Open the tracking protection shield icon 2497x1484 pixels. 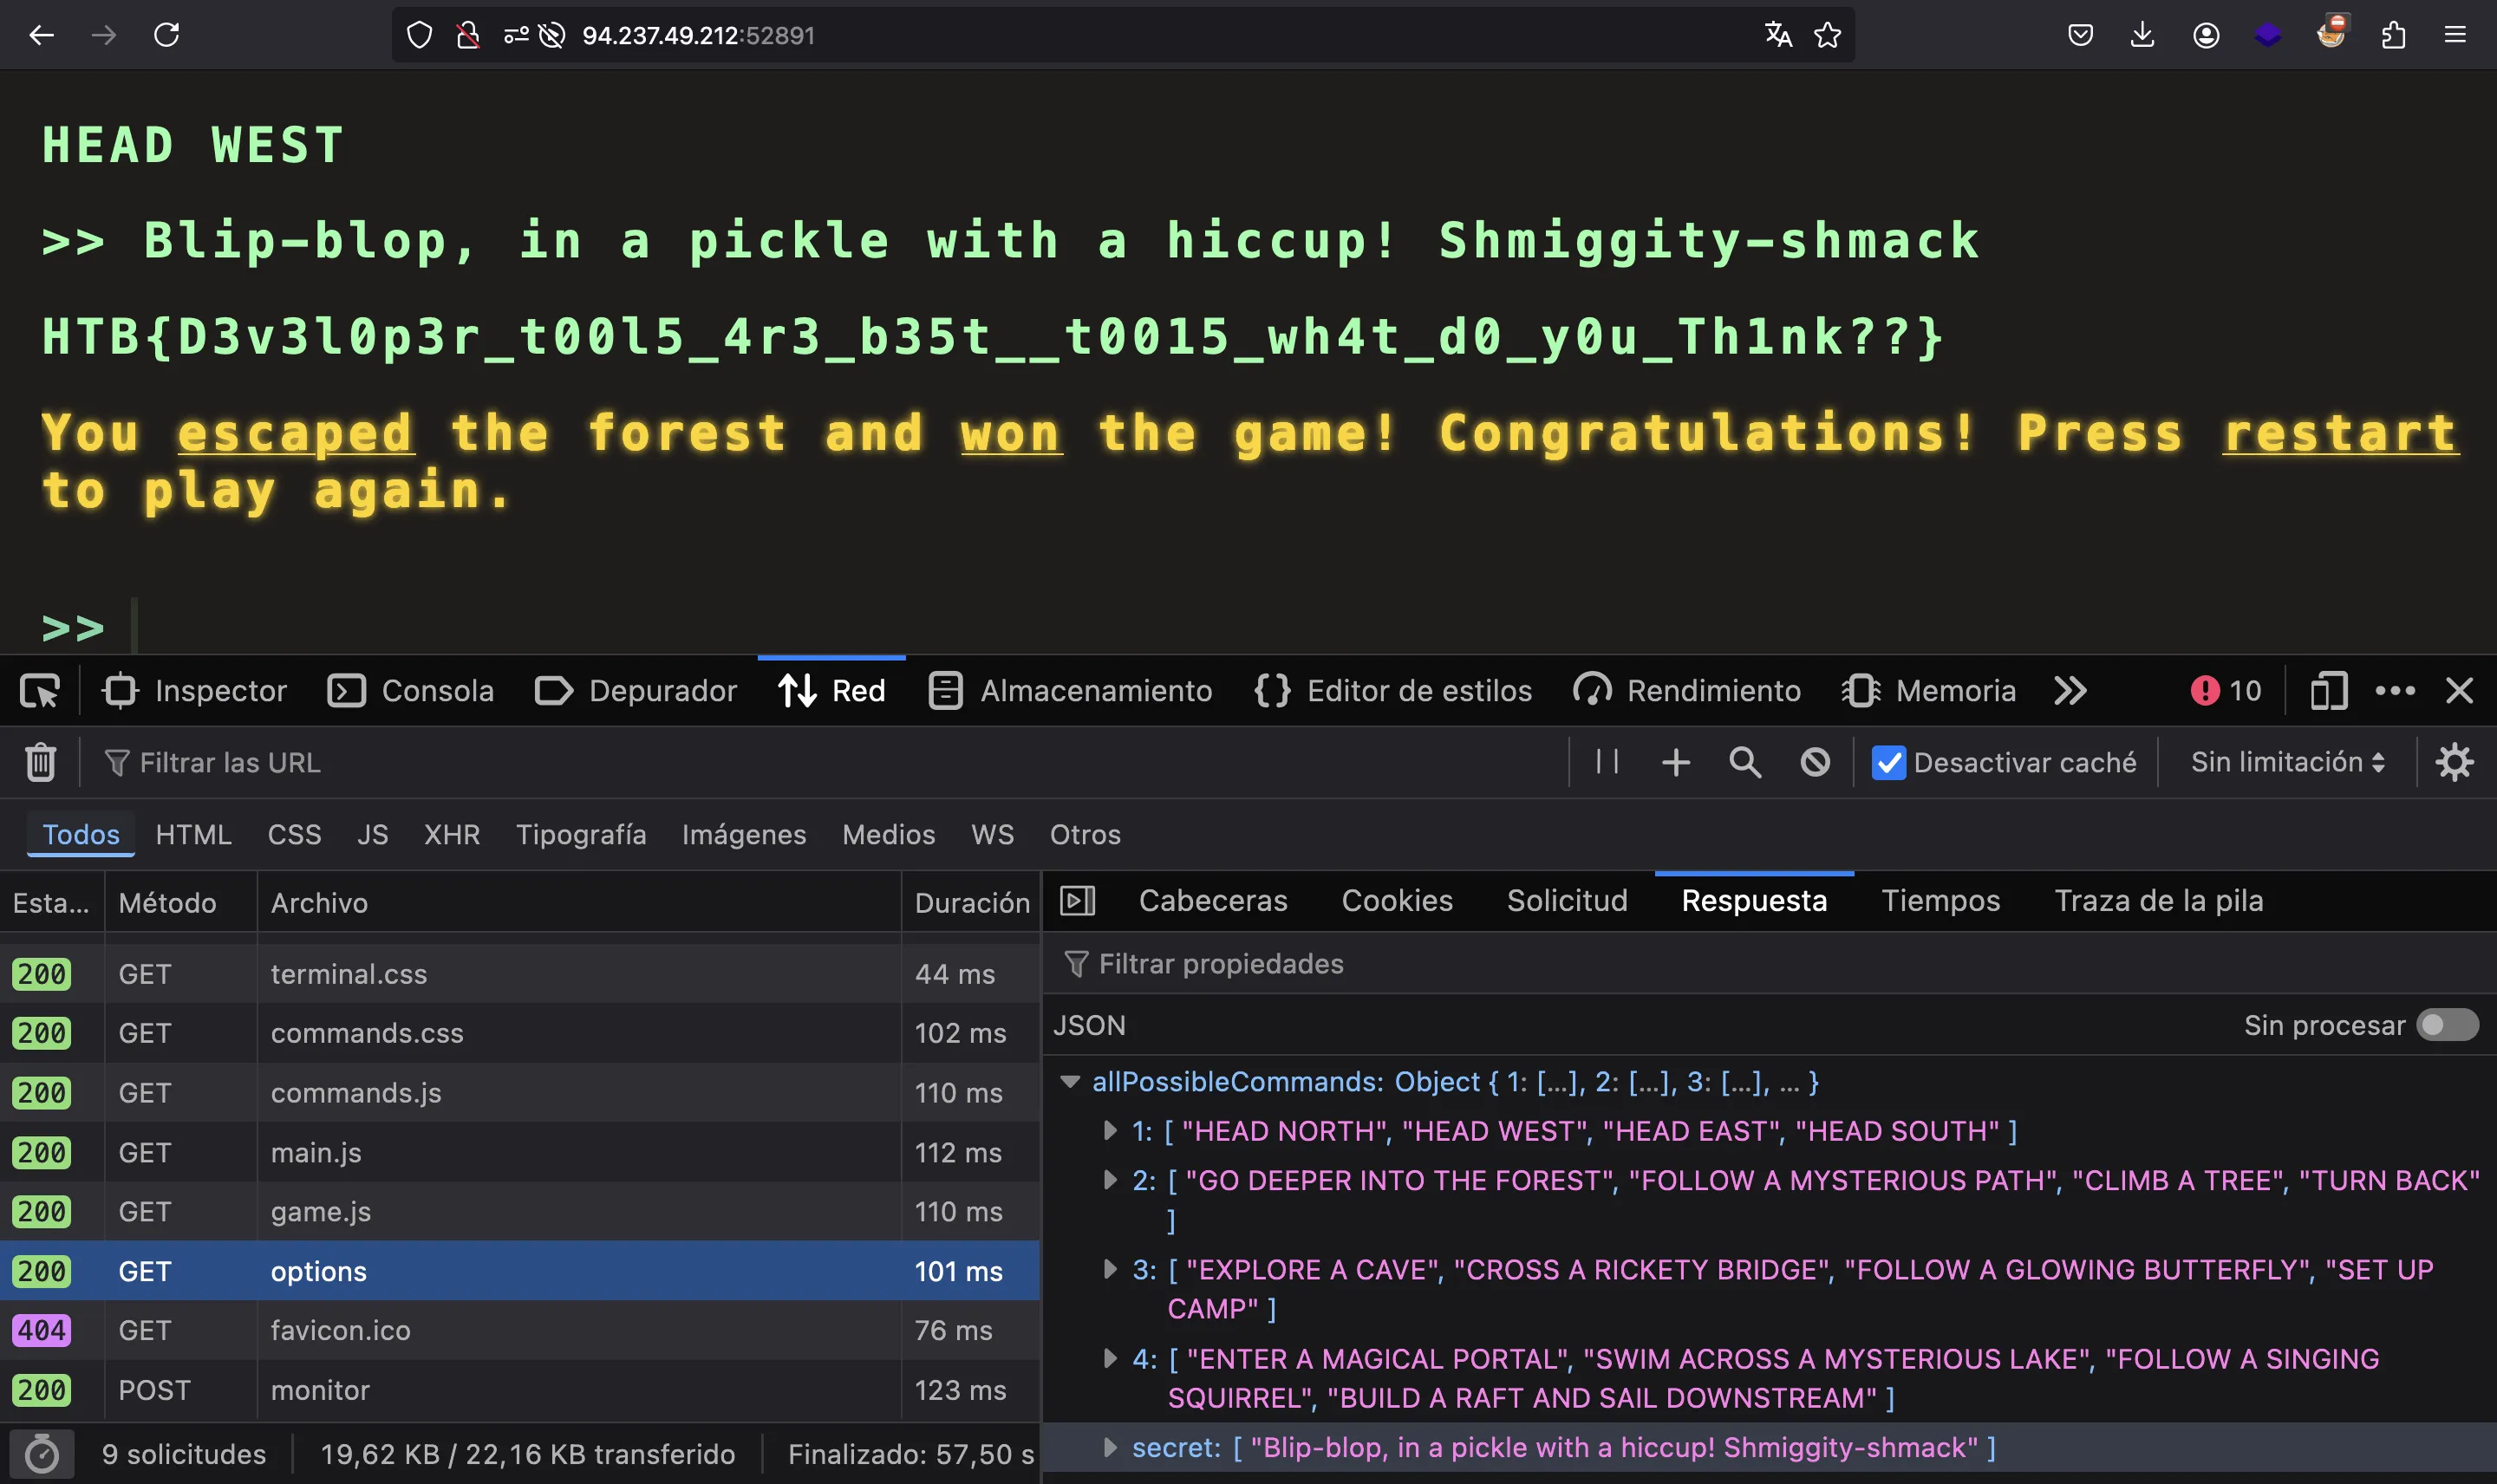pyautogui.click(x=420, y=35)
